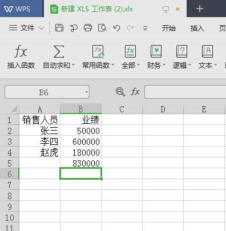Click the presentation screen icon on file tab
Screen dimensions: 226x231
click(x=166, y=9)
